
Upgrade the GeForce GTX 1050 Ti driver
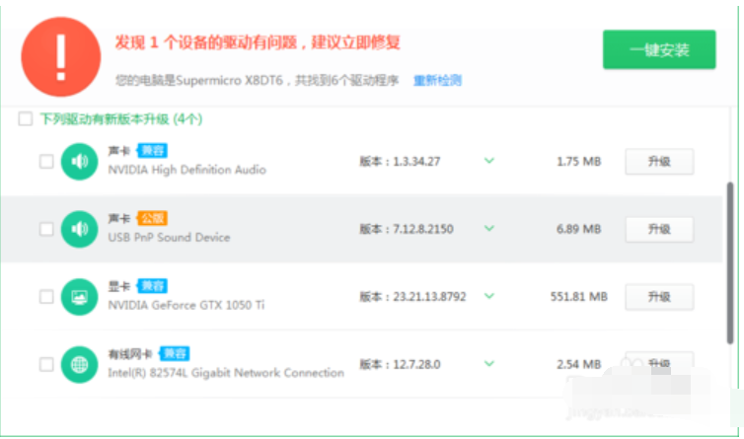pos(658,296)
